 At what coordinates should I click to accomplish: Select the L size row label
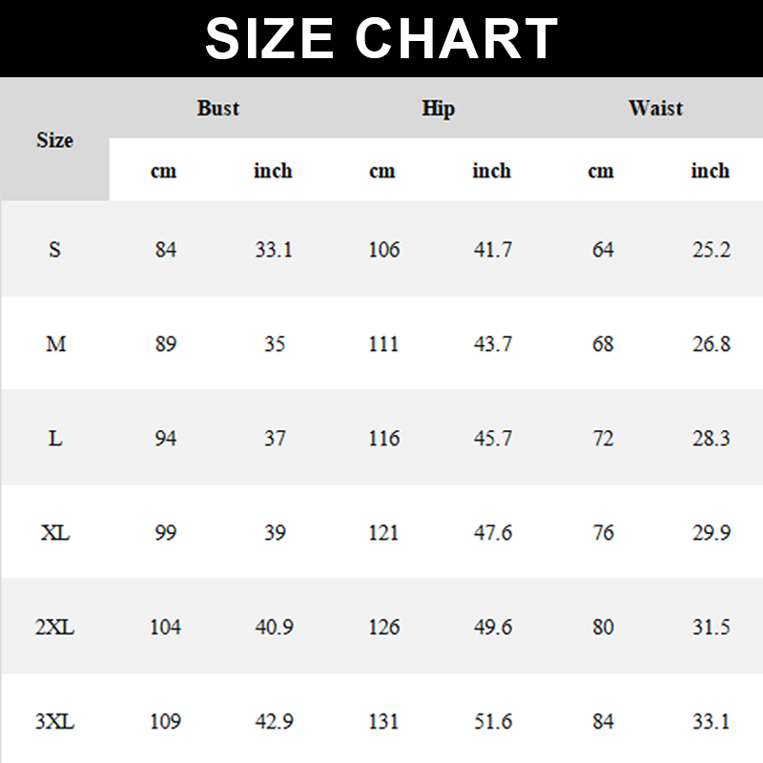[55, 439]
